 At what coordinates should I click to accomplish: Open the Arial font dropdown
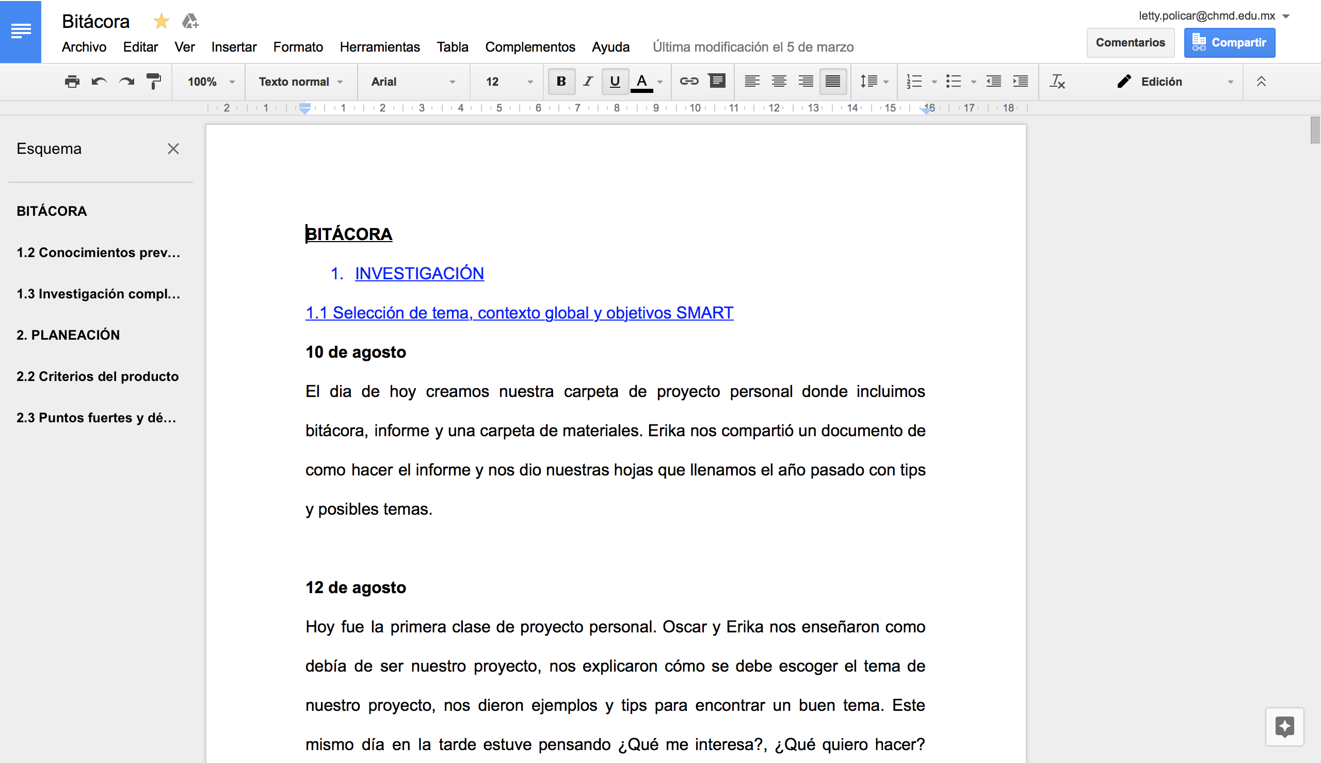click(x=413, y=81)
